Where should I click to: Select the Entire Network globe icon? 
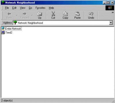pos(3,29)
